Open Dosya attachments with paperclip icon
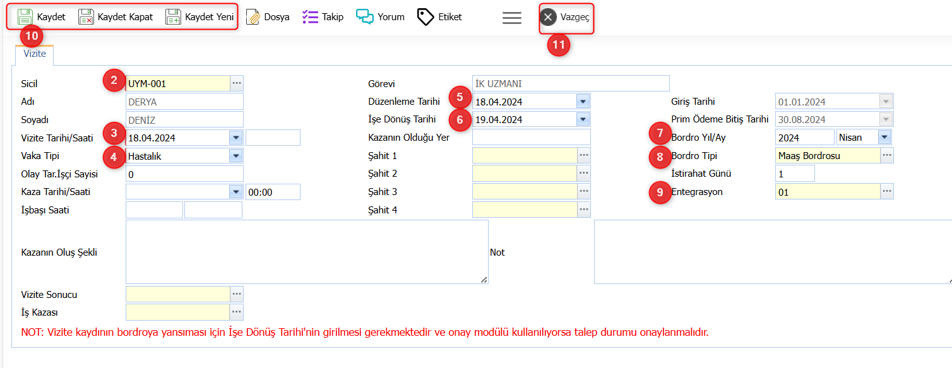 click(268, 17)
